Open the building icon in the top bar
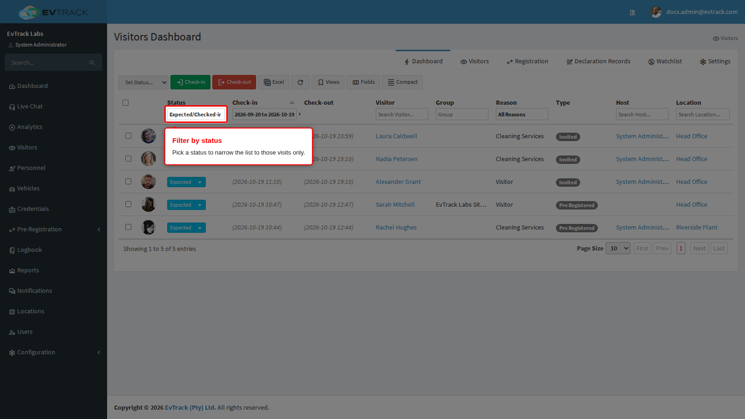 click(x=632, y=13)
